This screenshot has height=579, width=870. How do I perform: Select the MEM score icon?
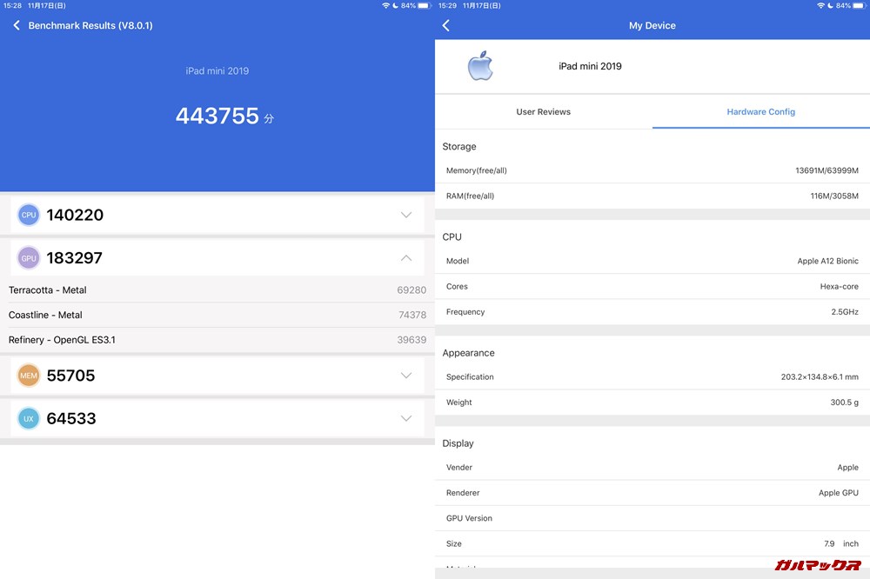(x=29, y=375)
